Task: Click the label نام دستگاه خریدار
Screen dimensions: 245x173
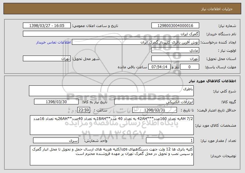Action: pos(221,34)
